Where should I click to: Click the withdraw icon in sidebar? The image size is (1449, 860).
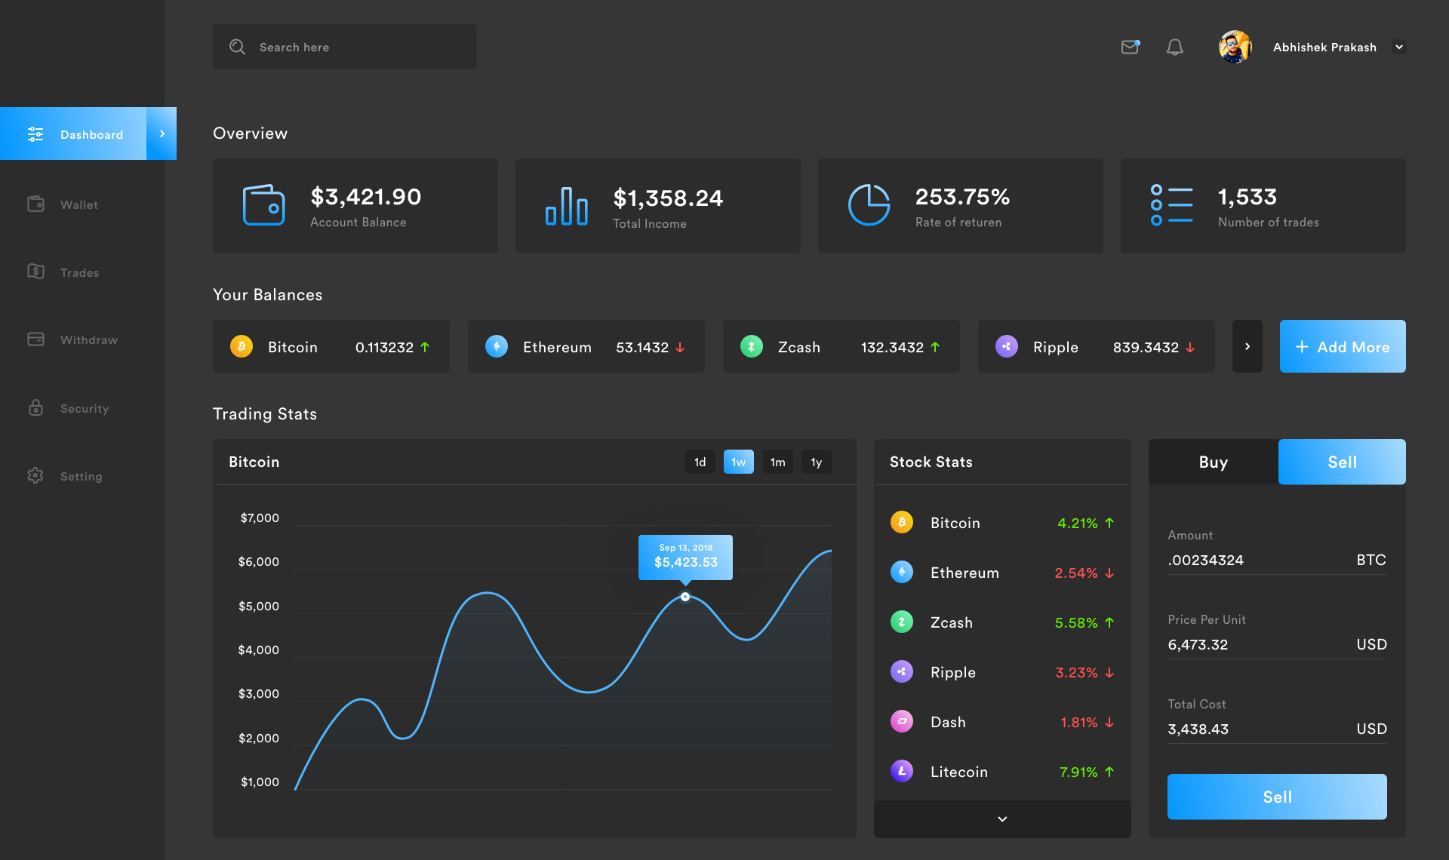(35, 339)
